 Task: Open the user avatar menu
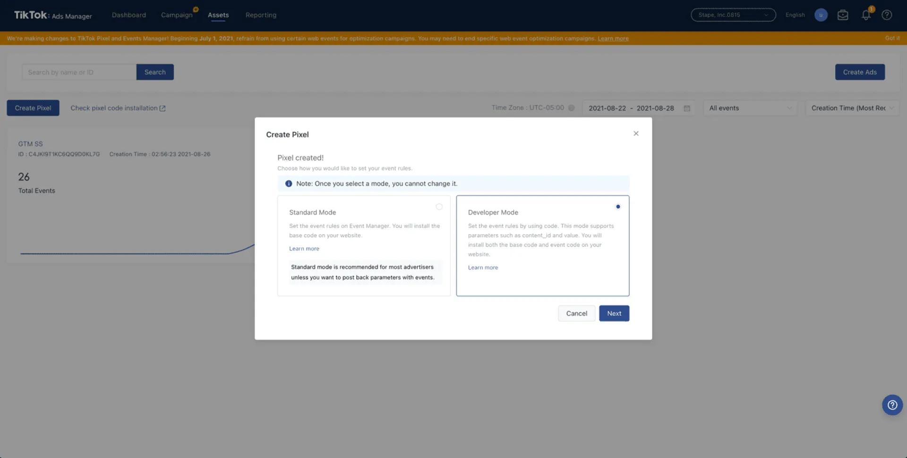click(x=821, y=15)
